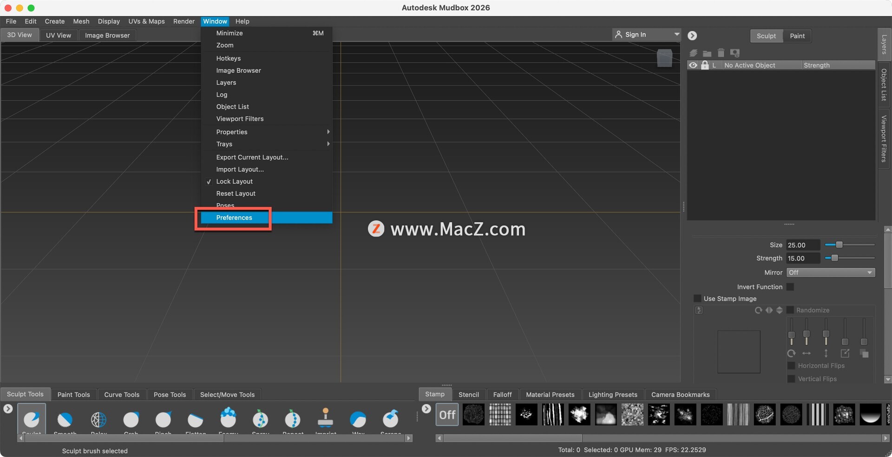This screenshot has width=892, height=457.
Task: Select the Foamy brush tool
Action: point(228,419)
